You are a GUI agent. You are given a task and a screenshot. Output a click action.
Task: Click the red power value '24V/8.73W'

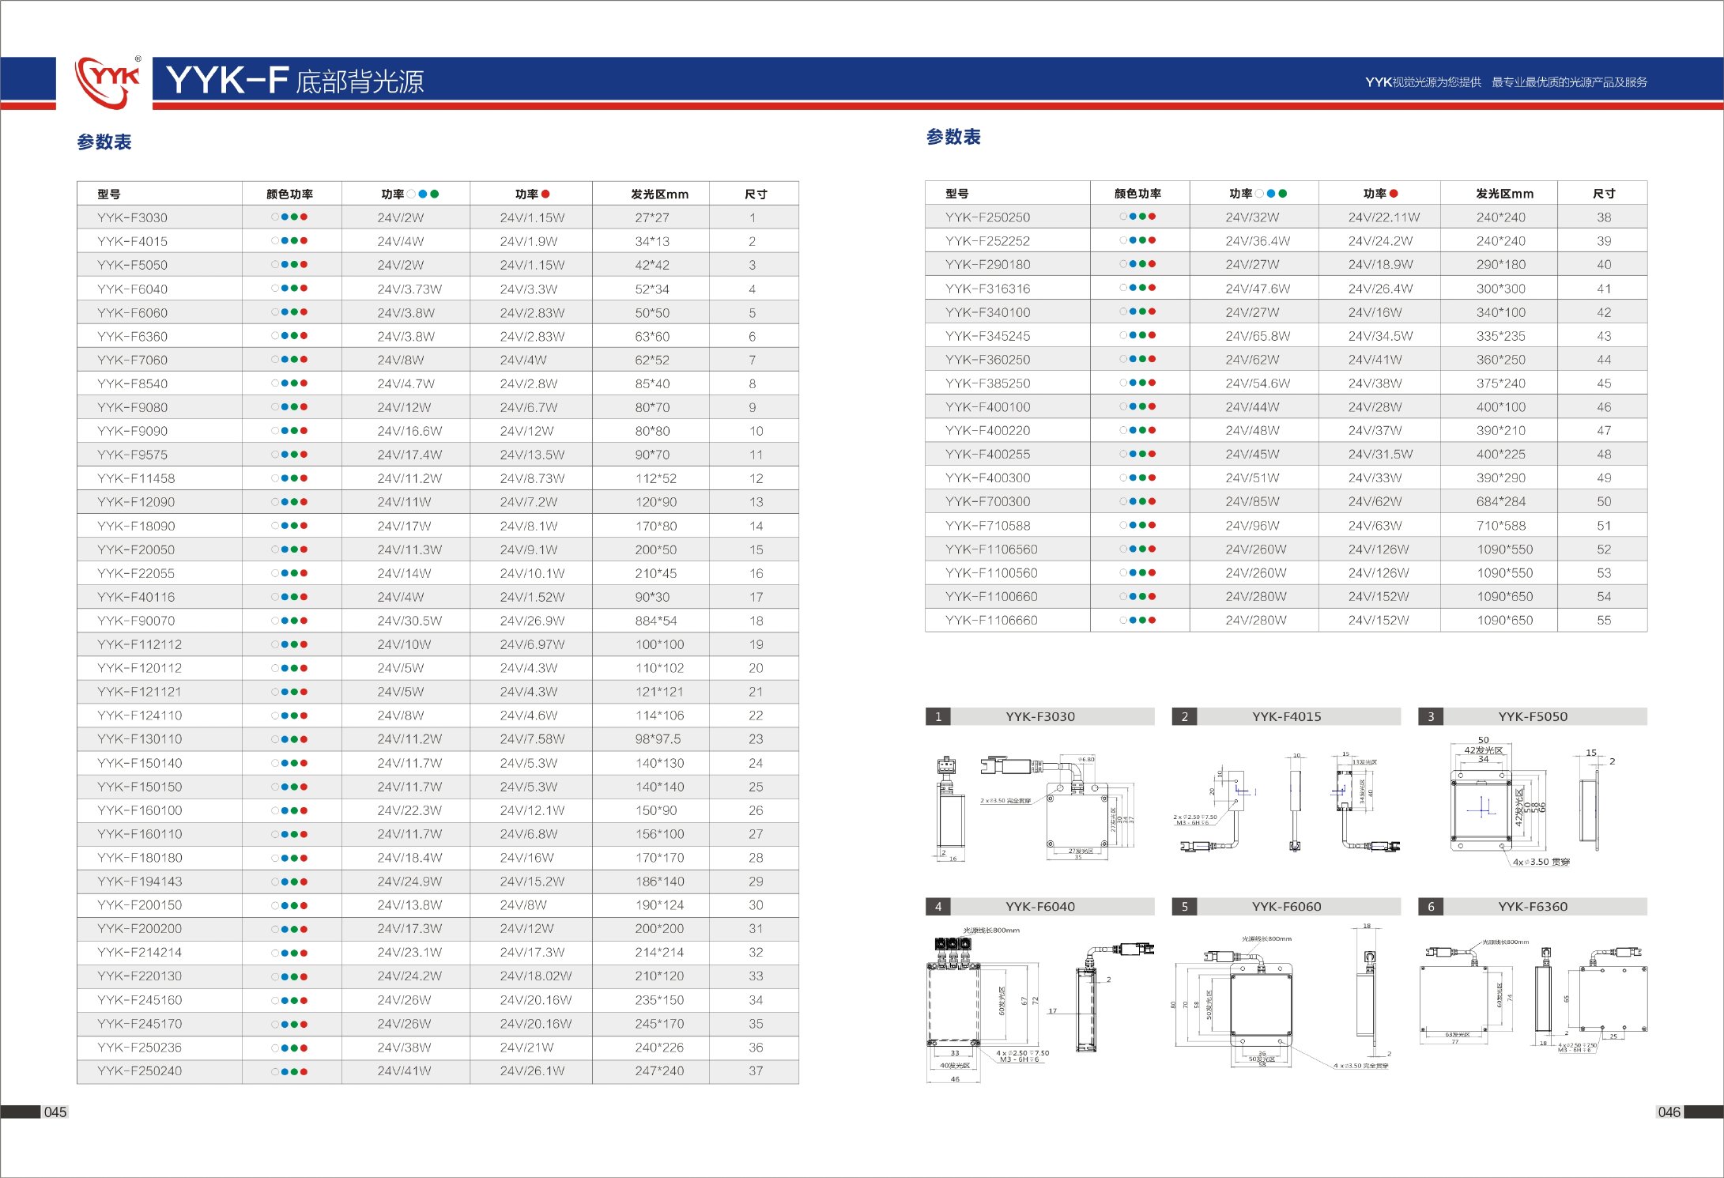pos(532,478)
